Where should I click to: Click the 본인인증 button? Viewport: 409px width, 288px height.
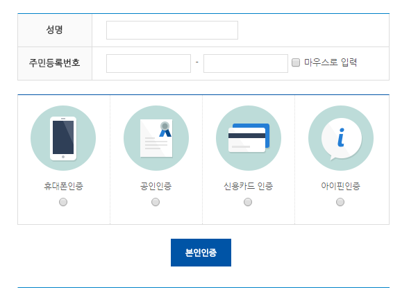pos(201,253)
